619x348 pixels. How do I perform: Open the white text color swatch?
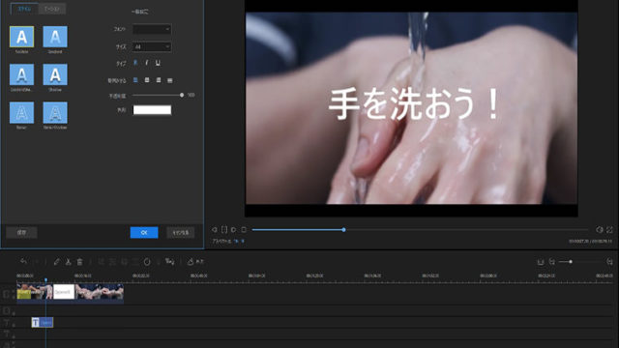click(x=152, y=110)
